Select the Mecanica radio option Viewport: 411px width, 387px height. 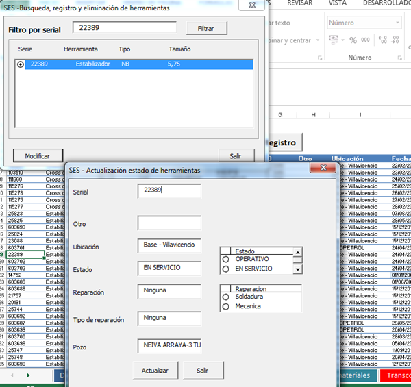[x=225, y=307]
